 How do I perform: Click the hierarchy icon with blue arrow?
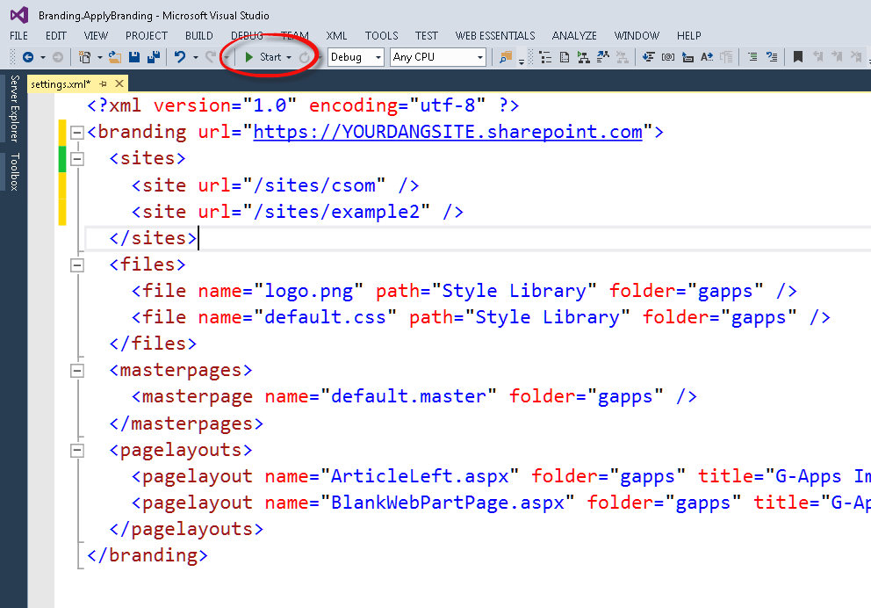[602, 57]
